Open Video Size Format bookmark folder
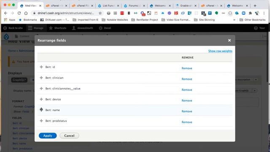270x152 pixels. pyautogui.click(x=176, y=20)
